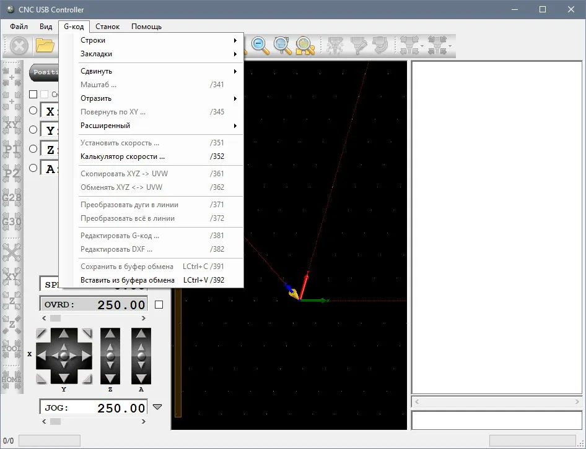Click the emergency stop icon in toolbar
This screenshot has width=586, height=449.
19,46
